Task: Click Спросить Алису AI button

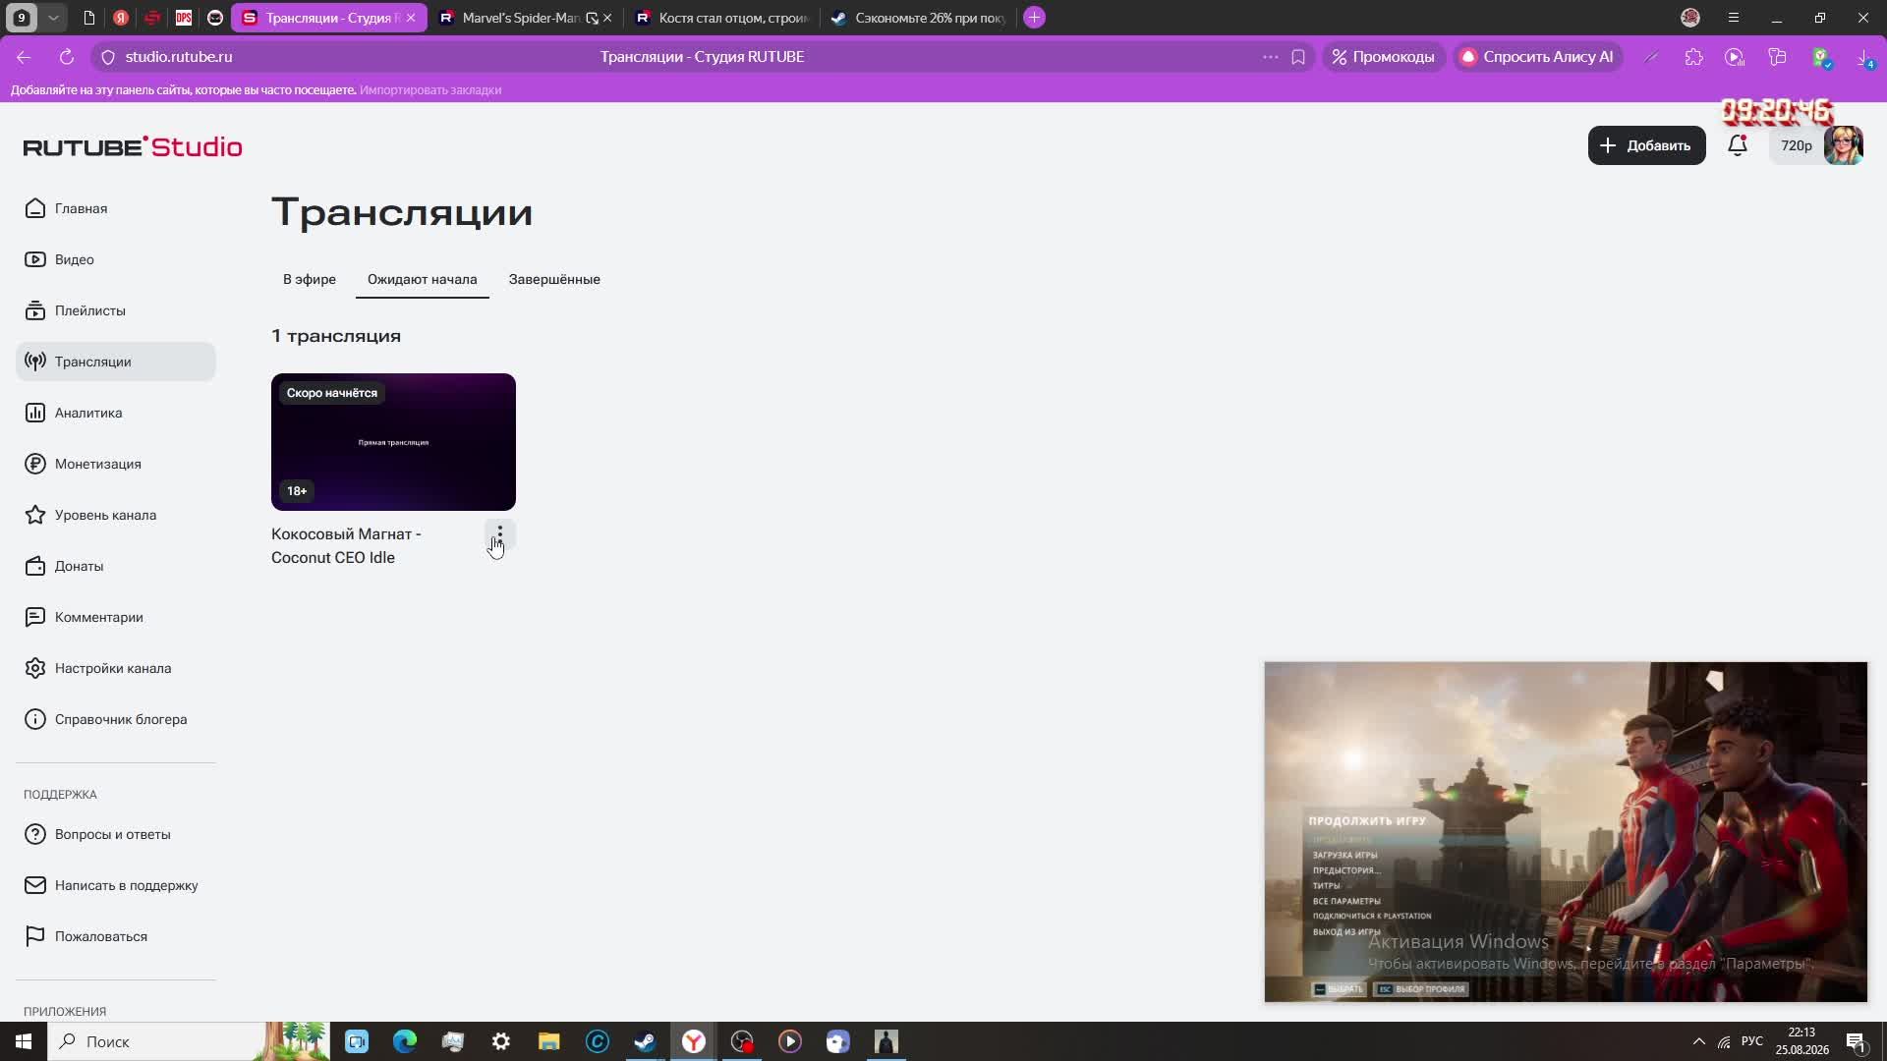Action: (1537, 57)
